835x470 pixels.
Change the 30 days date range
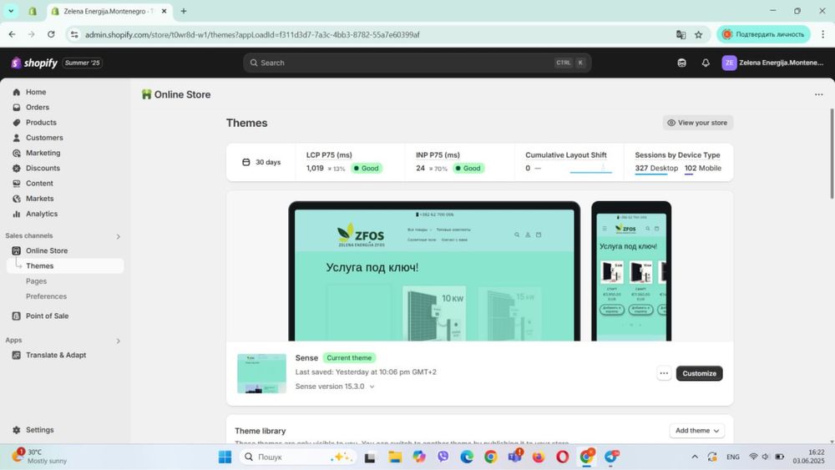[x=261, y=162]
